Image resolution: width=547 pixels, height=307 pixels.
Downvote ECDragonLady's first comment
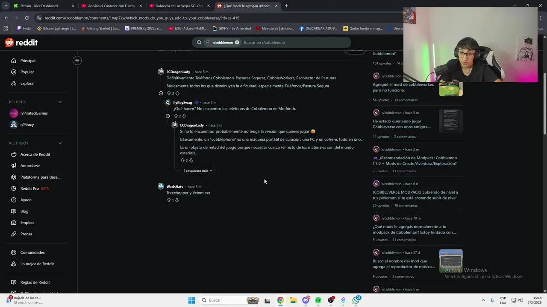[177, 93]
